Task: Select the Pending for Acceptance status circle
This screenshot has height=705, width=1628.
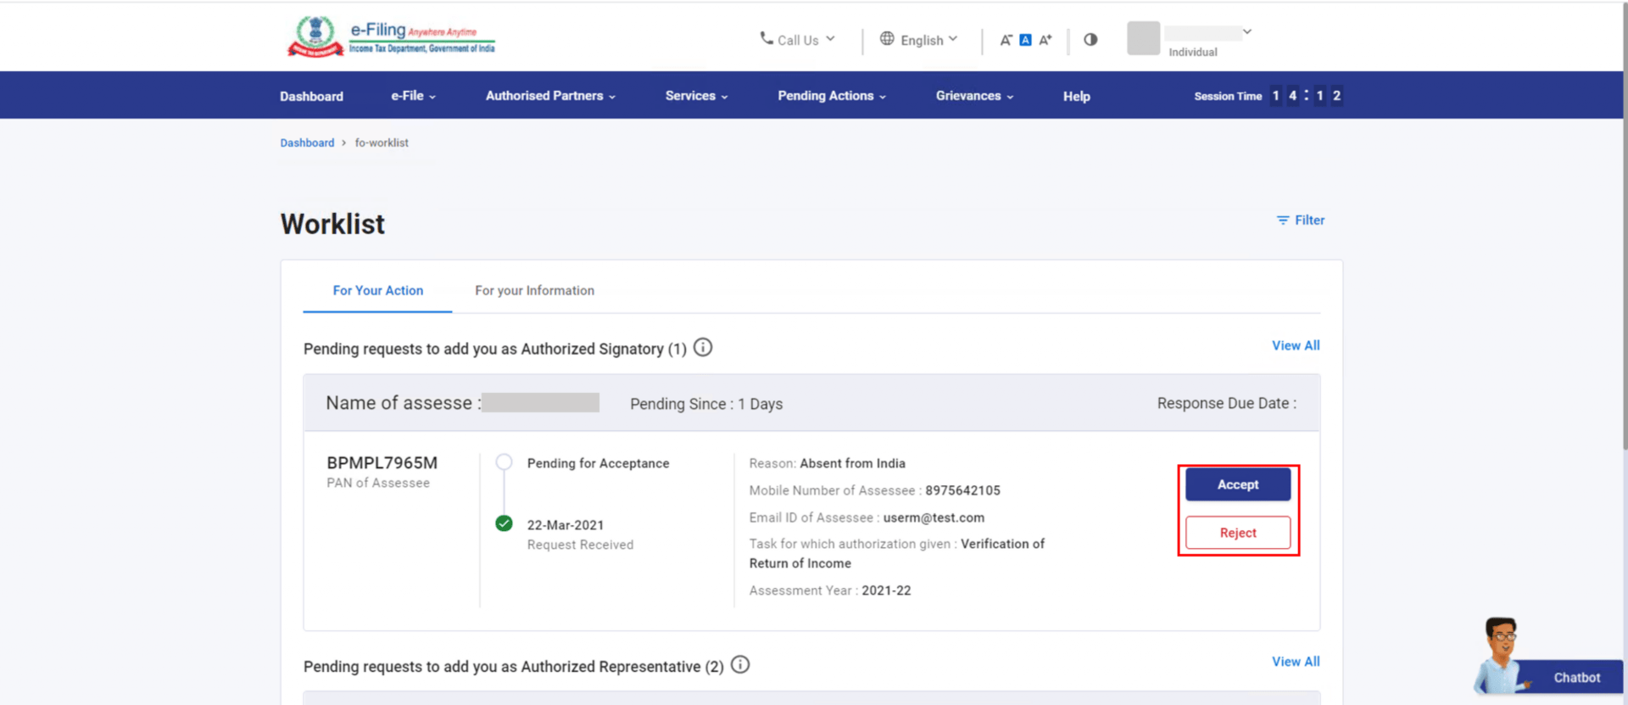Action: click(x=504, y=462)
